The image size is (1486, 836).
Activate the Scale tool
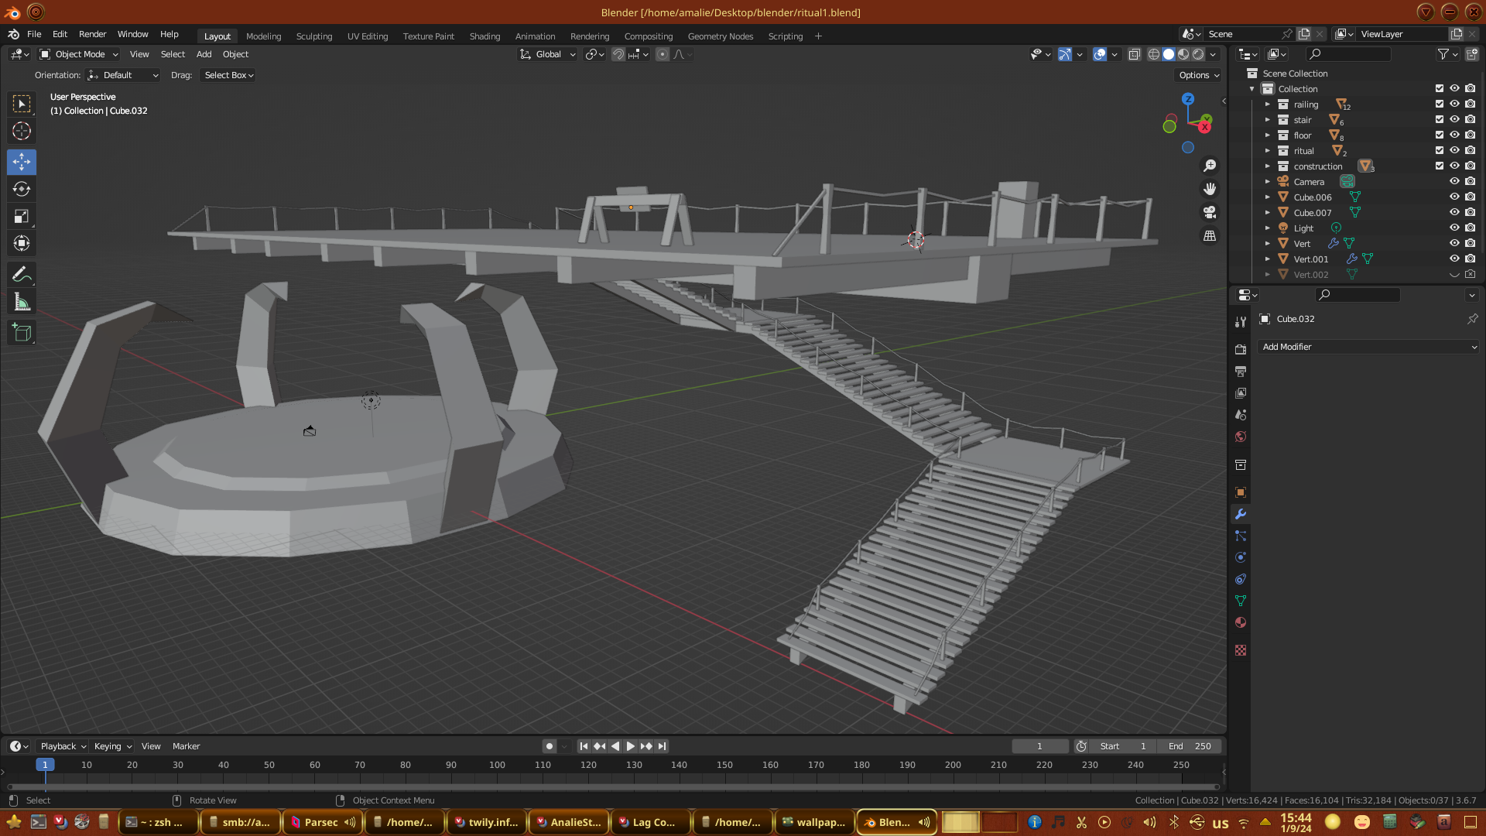point(22,217)
